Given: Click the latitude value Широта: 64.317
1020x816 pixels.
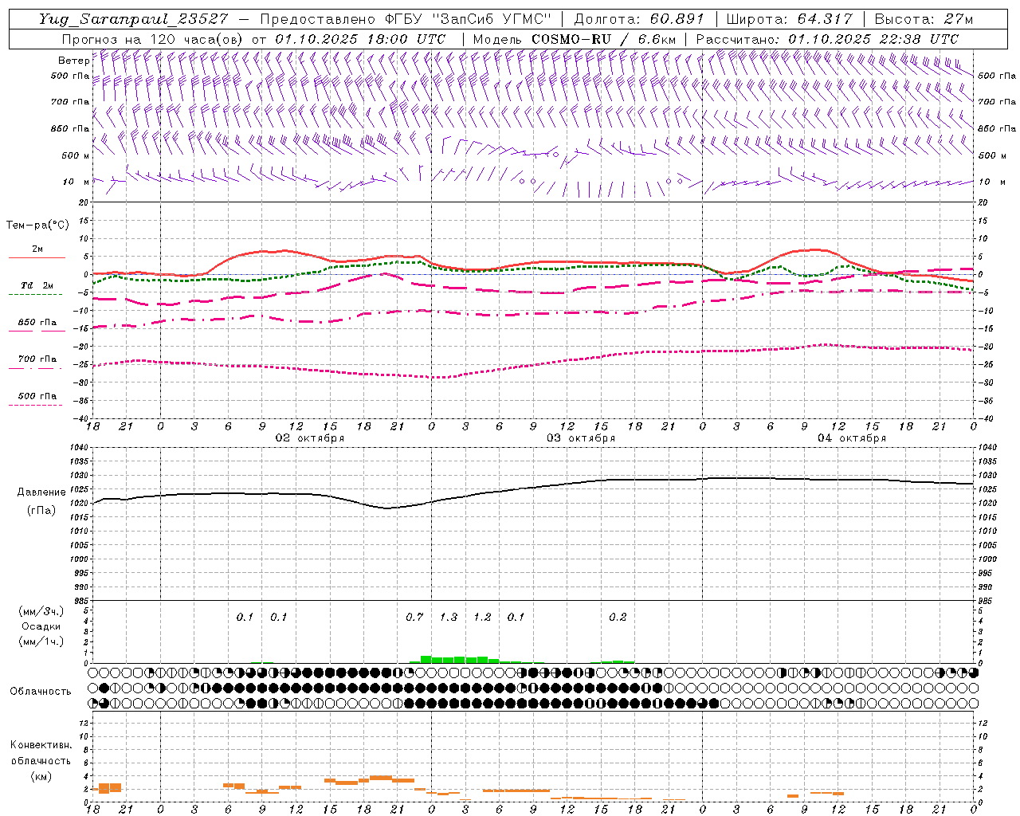Looking at the screenshot, I should (790, 19).
